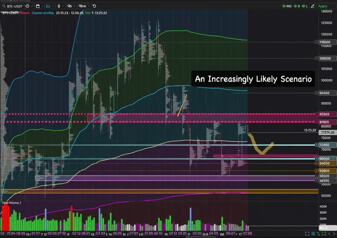This screenshot has width=337, height=238.
Task: Open the blue chart settings sliders icon
Action: [313, 233]
